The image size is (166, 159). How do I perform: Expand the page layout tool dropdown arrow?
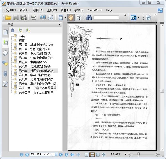point(66,18)
